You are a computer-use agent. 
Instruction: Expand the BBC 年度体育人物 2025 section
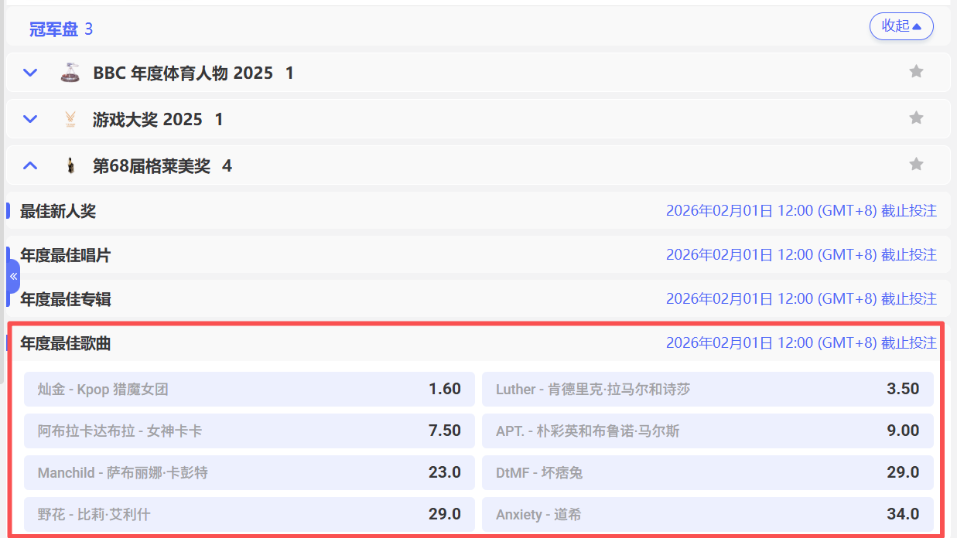(x=30, y=73)
